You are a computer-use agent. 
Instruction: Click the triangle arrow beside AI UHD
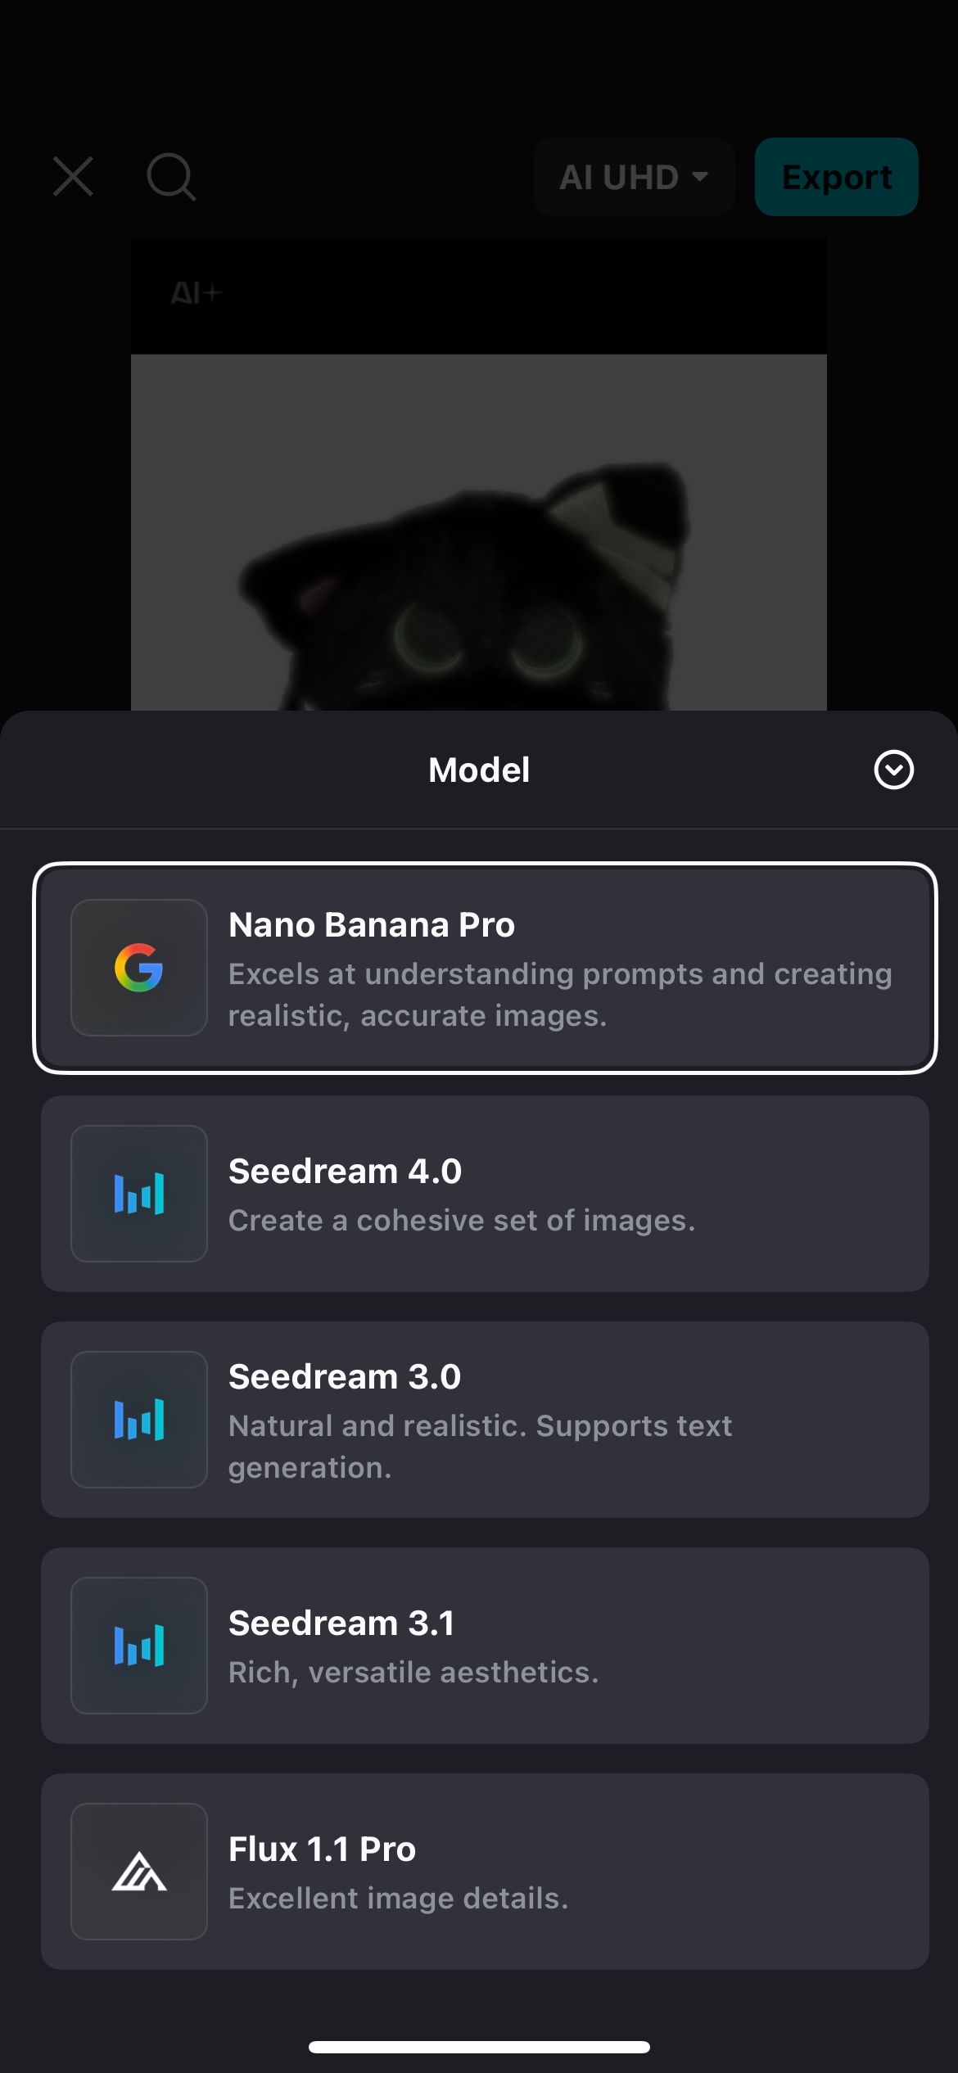[x=700, y=178]
